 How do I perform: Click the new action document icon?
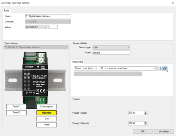click(x=160, y=68)
